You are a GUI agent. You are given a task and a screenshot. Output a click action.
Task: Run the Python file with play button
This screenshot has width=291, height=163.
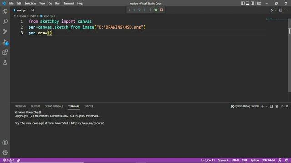point(272,10)
